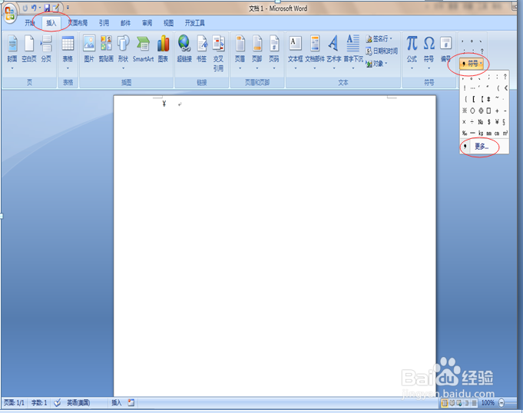Expand the page number (页码) dropdown

[274, 68]
